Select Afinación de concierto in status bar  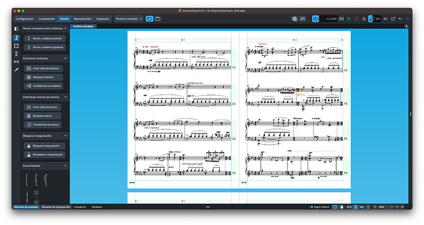click(x=26, y=207)
